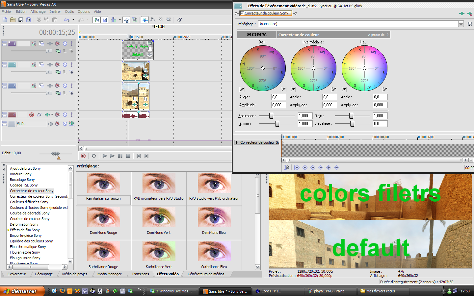Save the project with the floppy disk icon
This screenshot has height=296, width=474.
pos(21,20)
